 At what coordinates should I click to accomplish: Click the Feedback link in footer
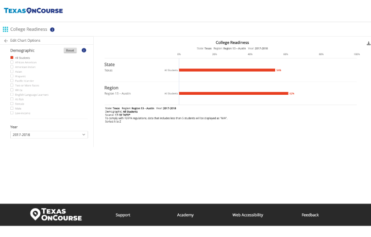[310, 215]
